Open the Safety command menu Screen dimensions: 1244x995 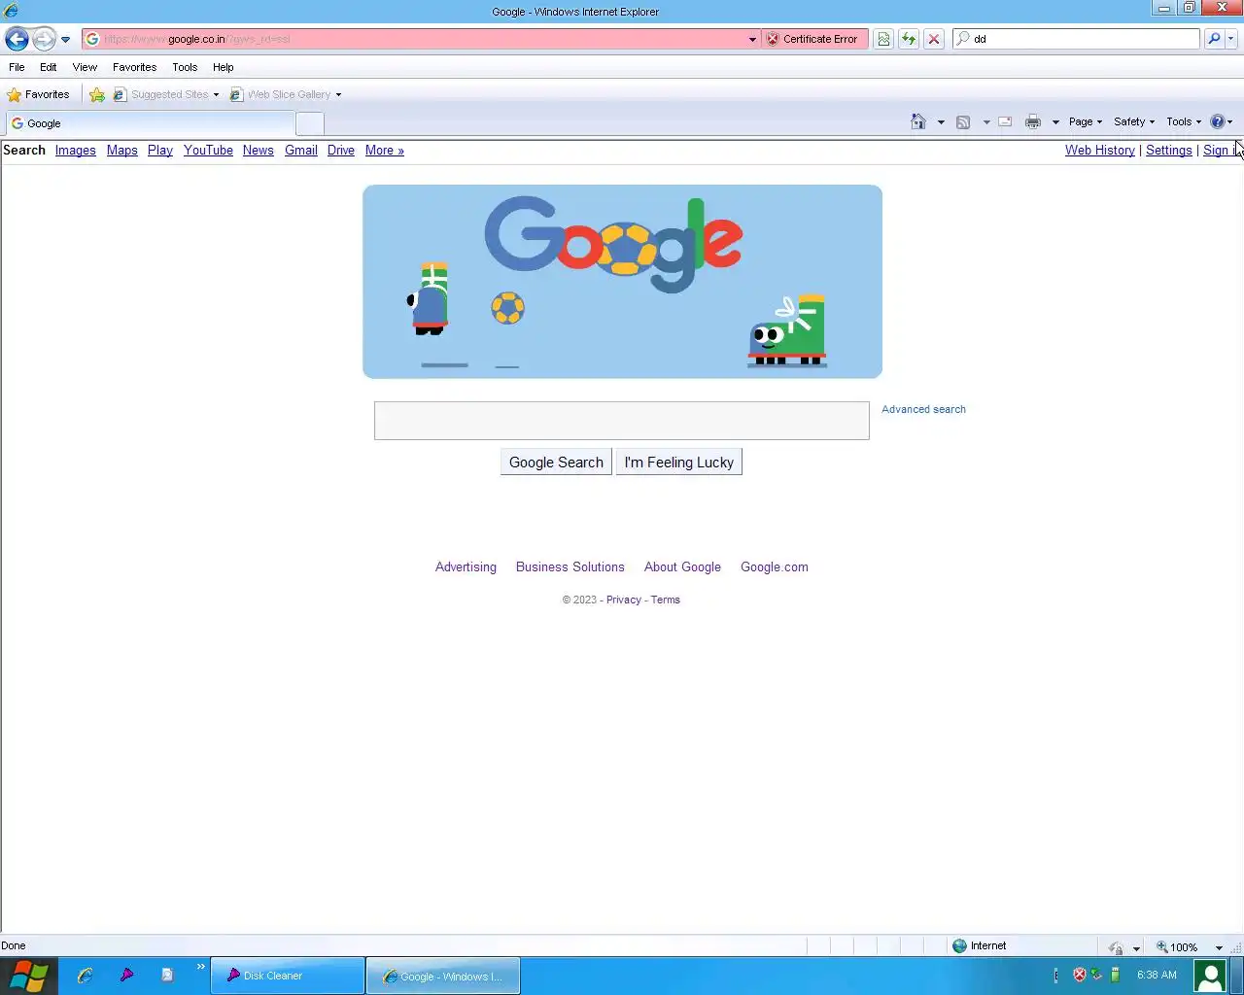[1134, 121]
